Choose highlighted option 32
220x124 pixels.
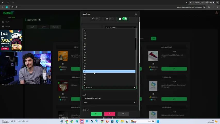(109, 72)
